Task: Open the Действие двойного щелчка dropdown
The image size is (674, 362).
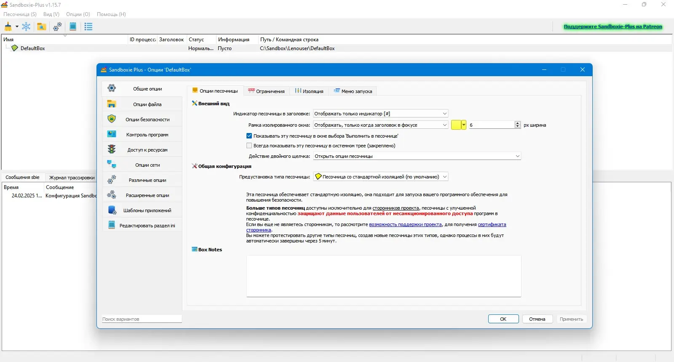Action: point(417,156)
